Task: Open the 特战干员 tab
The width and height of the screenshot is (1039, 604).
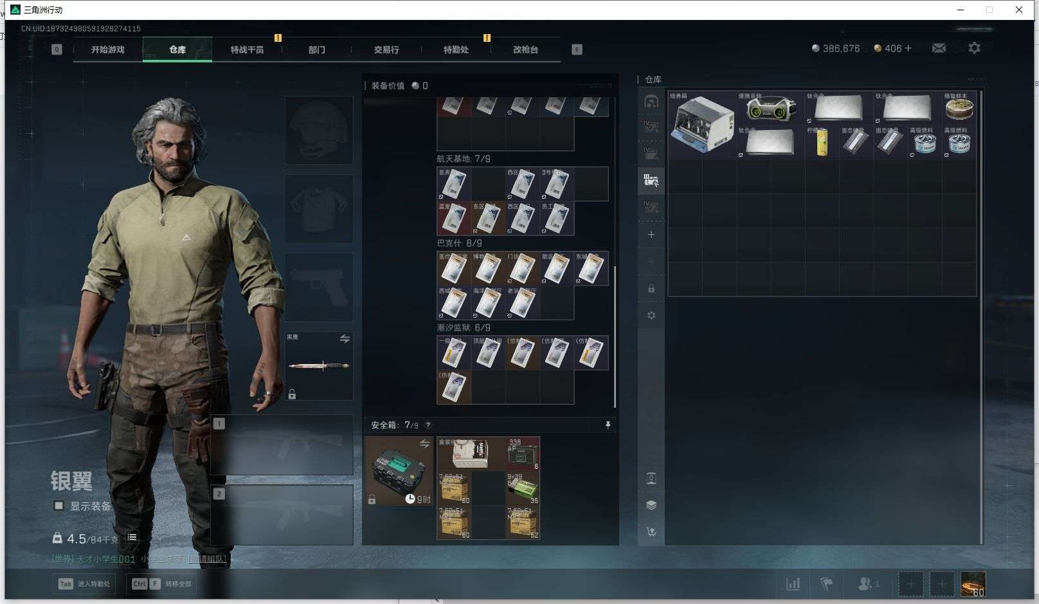Action: (x=247, y=50)
